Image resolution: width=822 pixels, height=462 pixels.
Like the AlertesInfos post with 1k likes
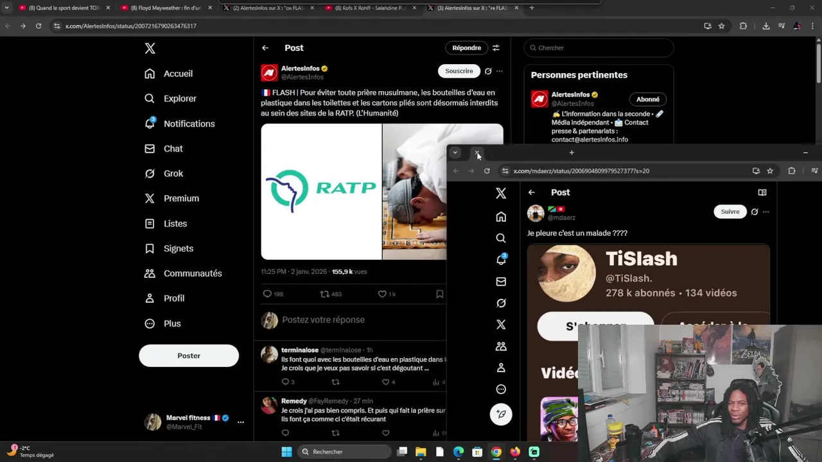[387, 294]
